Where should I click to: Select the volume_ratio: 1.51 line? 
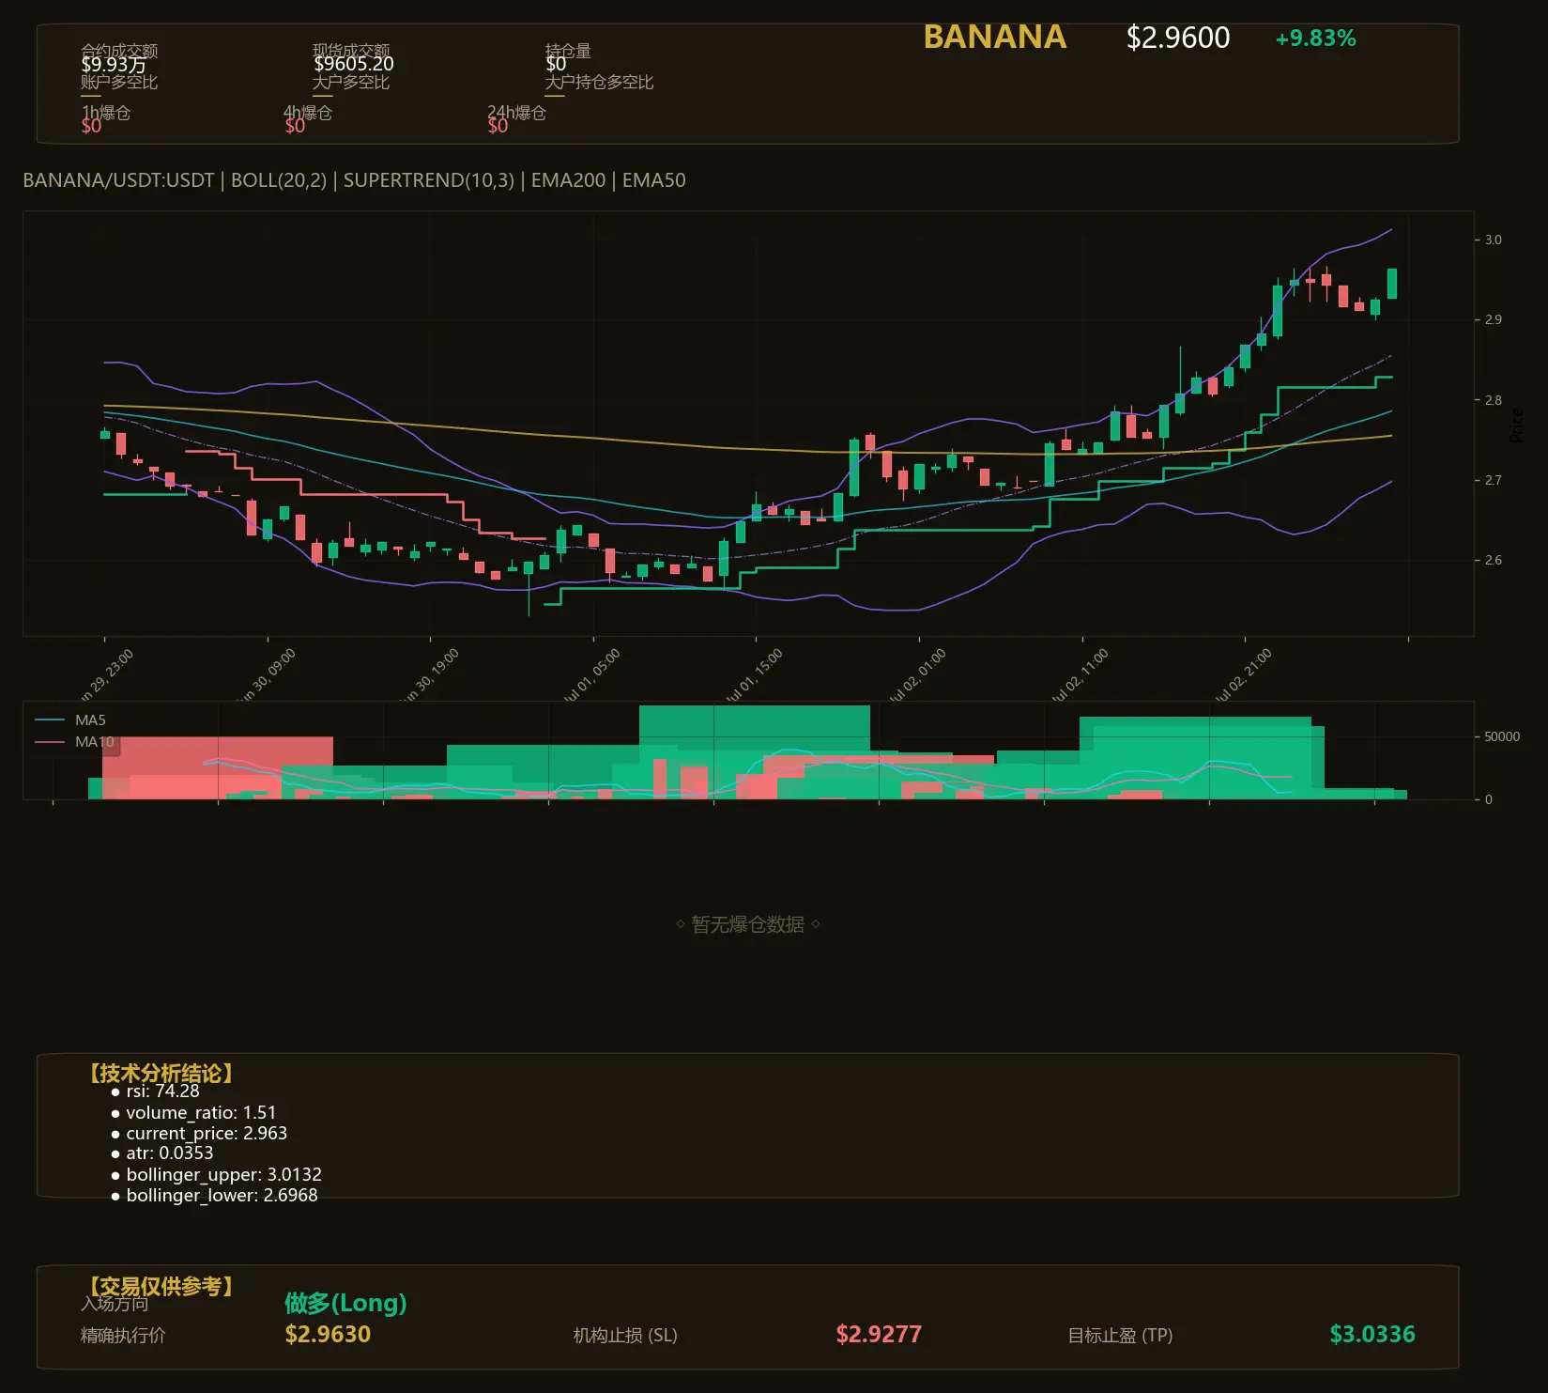pyautogui.click(x=201, y=1112)
